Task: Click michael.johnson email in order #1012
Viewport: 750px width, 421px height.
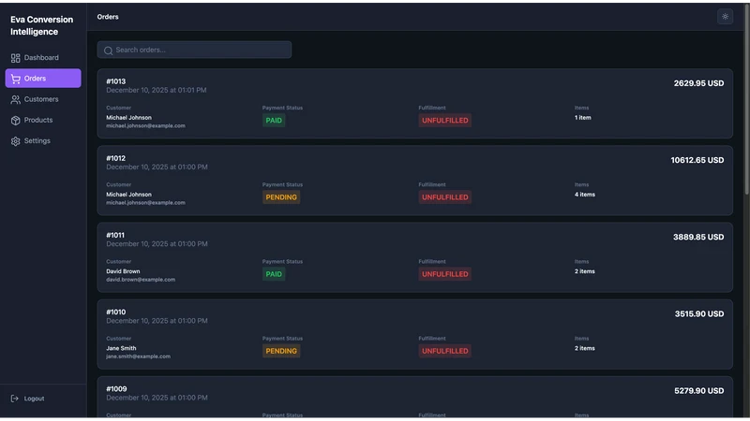Action: (x=145, y=203)
